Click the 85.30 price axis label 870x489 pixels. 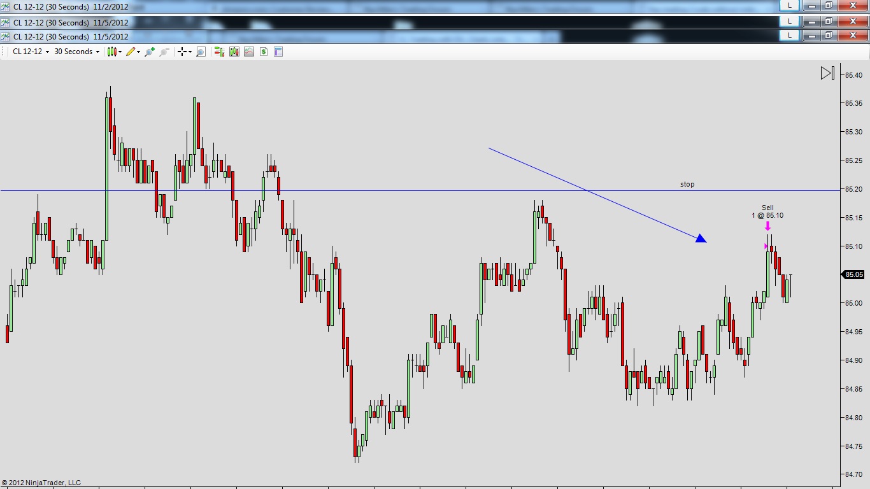tap(854, 132)
